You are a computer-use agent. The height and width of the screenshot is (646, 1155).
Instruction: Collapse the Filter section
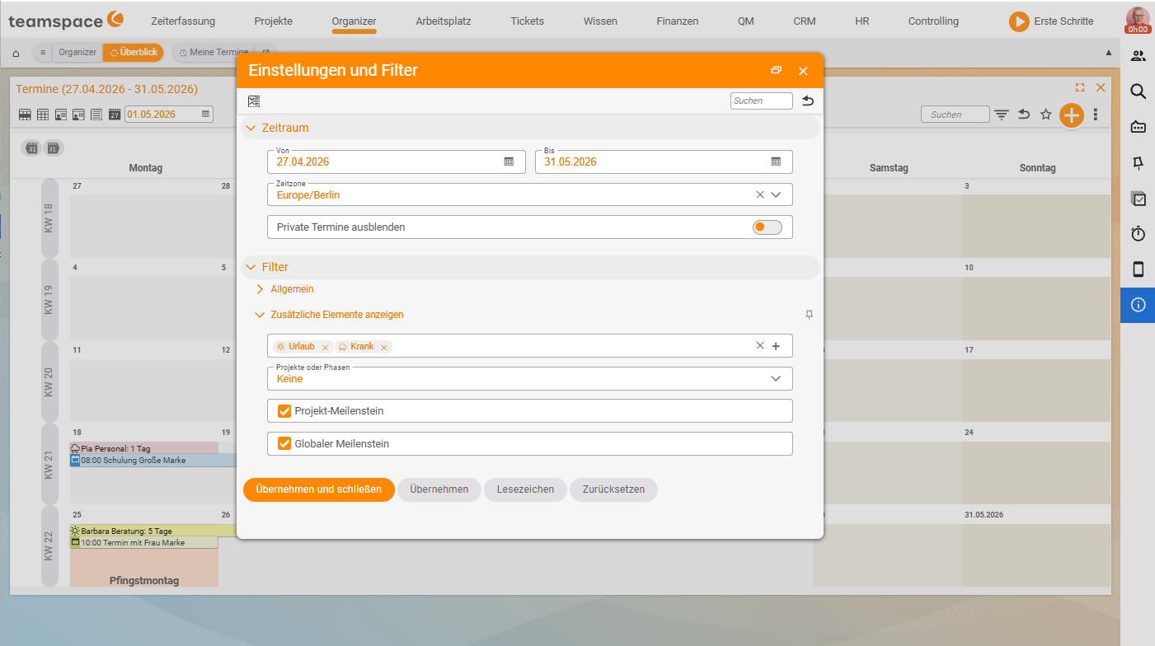click(251, 267)
